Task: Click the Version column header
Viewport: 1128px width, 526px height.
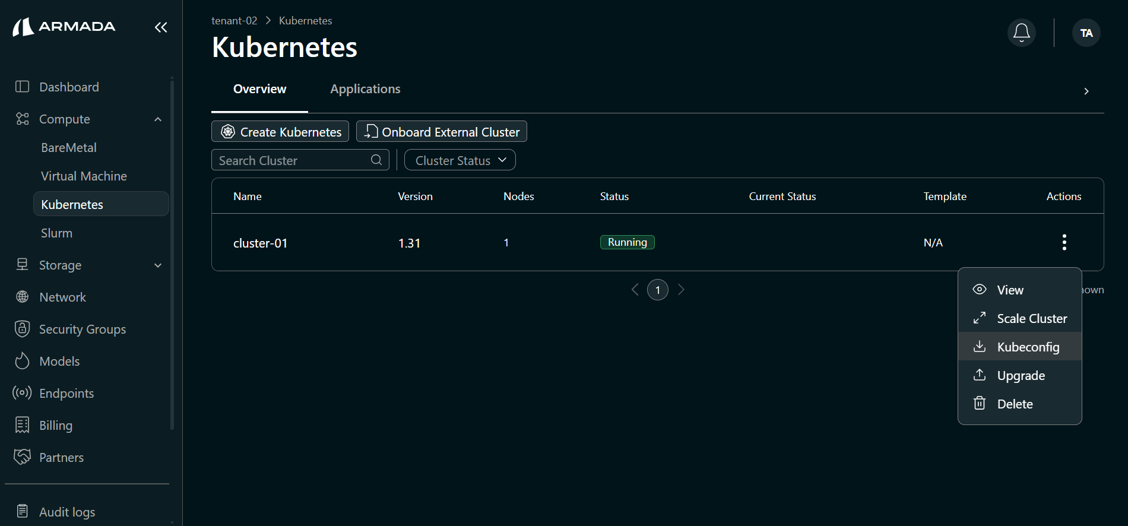Action: point(415,196)
